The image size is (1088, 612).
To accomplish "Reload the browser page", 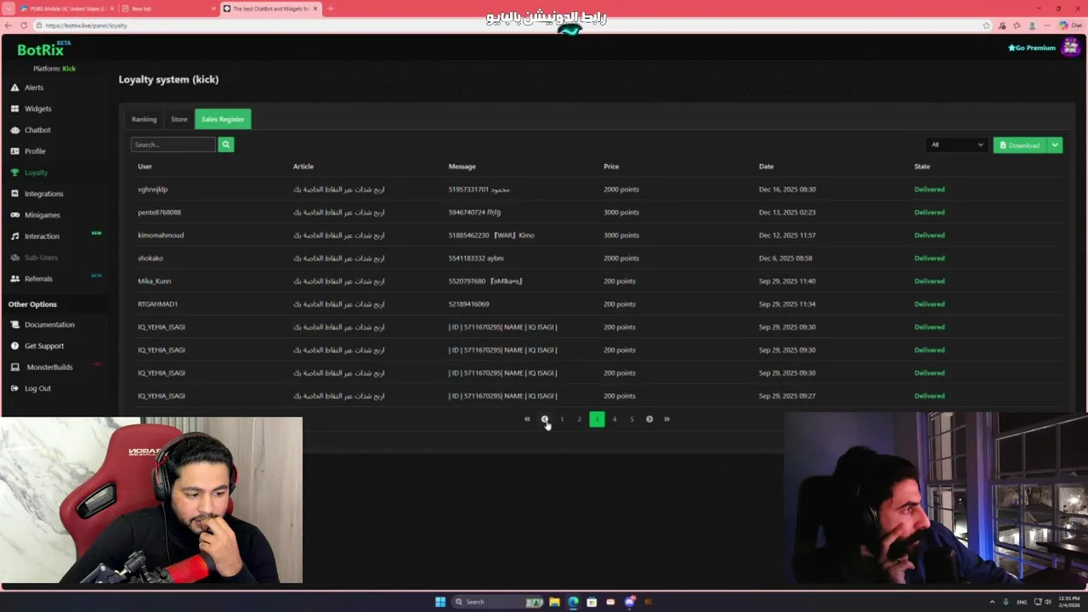I will pyautogui.click(x=23, y=25).
